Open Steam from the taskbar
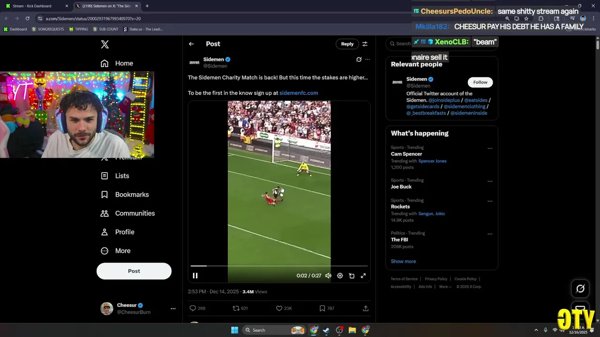 (326, 330)
